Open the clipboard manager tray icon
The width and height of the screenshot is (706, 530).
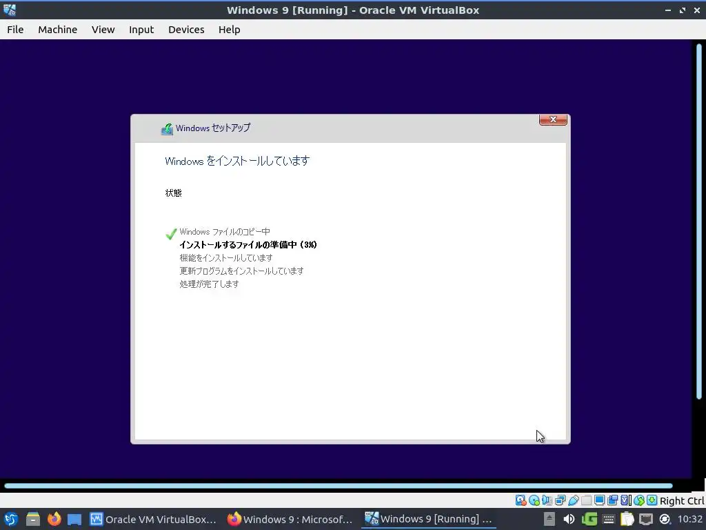click(627, 519)
